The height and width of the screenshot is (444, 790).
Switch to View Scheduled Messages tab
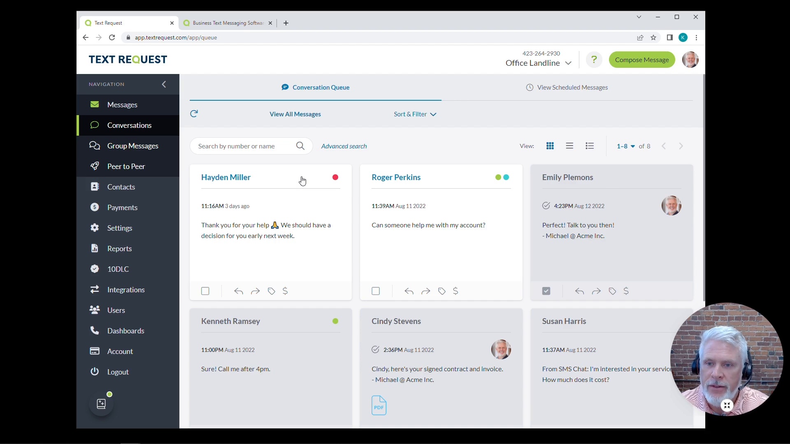tap(567, 87)
